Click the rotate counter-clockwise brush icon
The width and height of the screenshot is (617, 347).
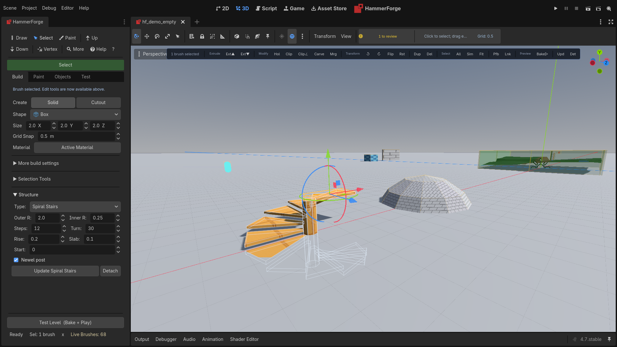click(x=368, y=54)
